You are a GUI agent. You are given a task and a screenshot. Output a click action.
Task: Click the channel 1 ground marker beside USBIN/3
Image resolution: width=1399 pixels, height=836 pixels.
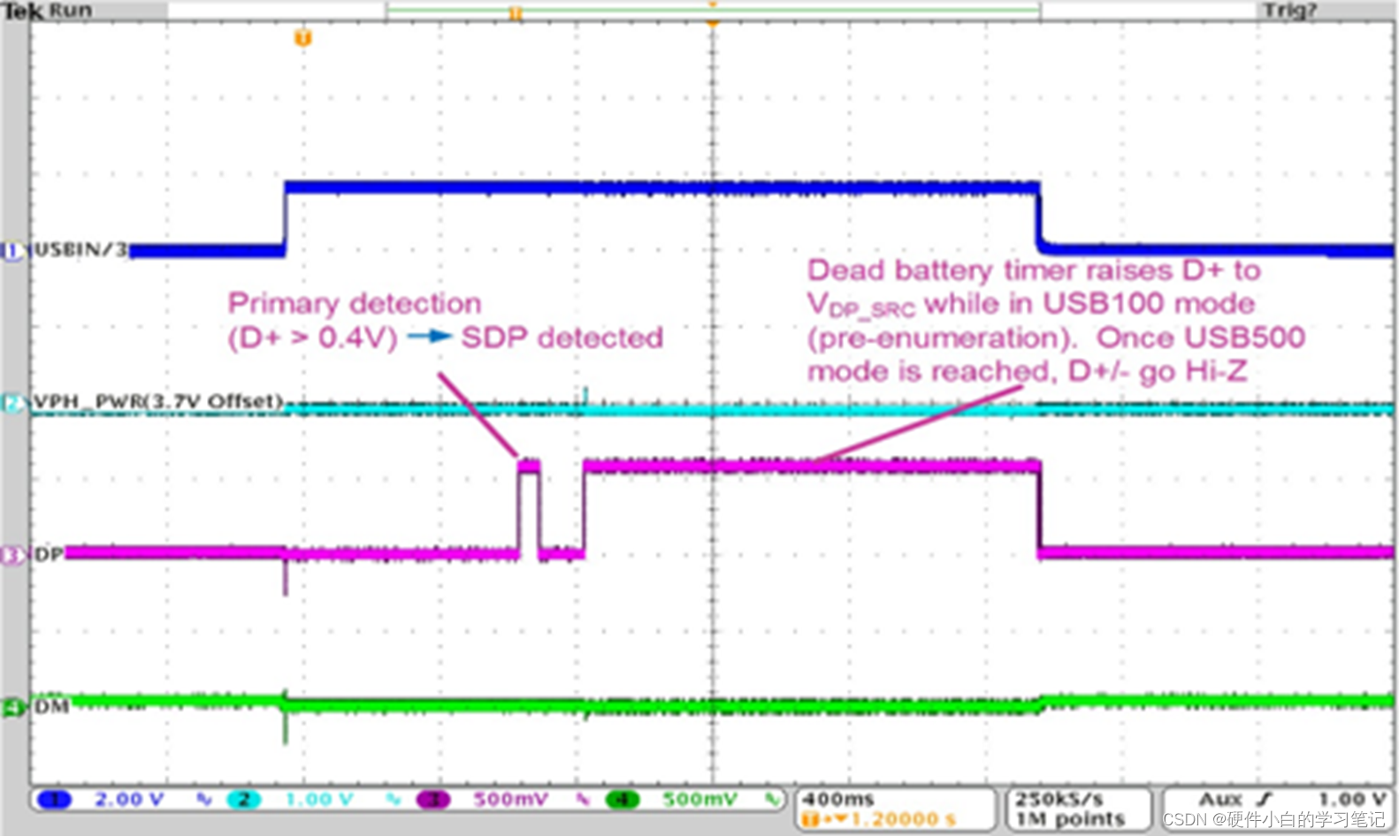coord(12,251)
